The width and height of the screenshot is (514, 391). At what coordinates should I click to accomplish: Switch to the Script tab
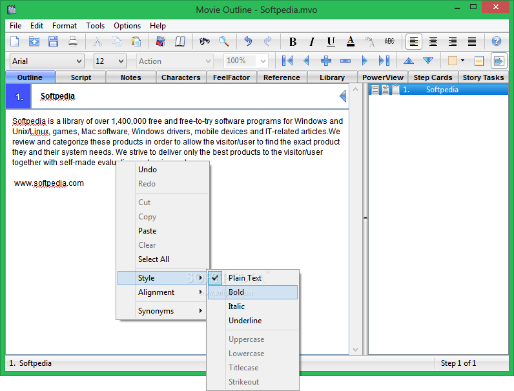pos(81,77)
